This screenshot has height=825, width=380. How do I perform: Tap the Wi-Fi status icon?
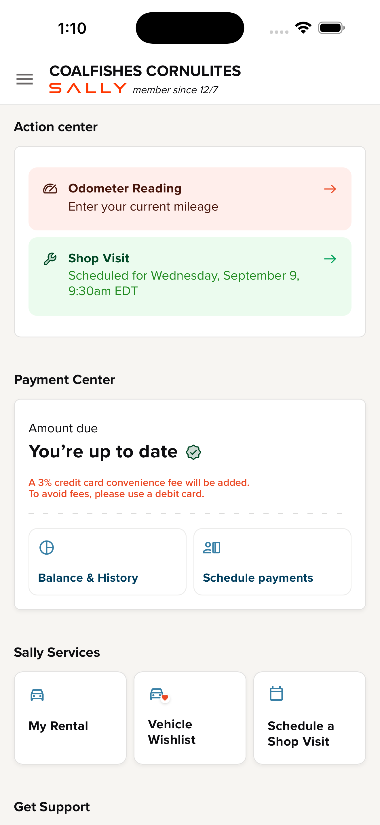tap(303, 28)
